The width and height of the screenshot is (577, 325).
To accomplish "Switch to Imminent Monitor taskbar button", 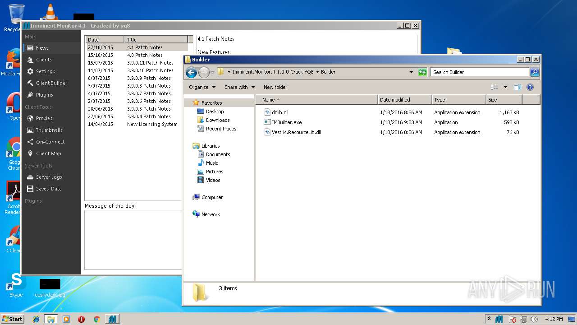I will 112,319.
